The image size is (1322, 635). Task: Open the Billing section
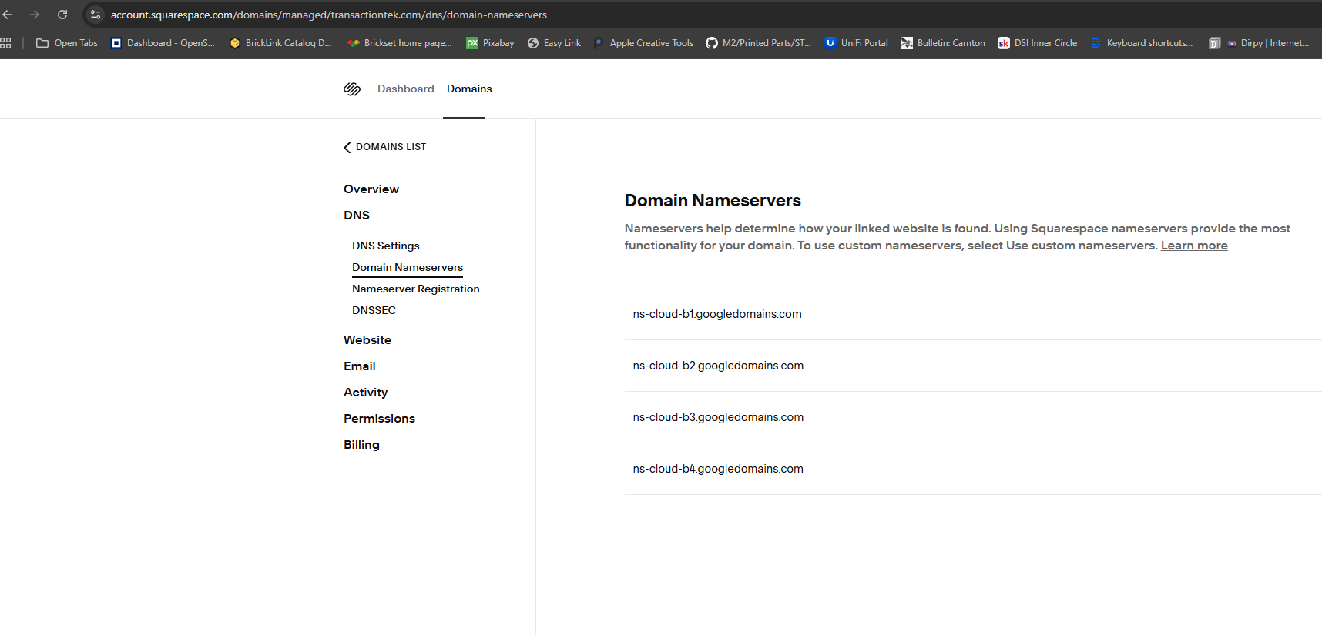[361, 445]
